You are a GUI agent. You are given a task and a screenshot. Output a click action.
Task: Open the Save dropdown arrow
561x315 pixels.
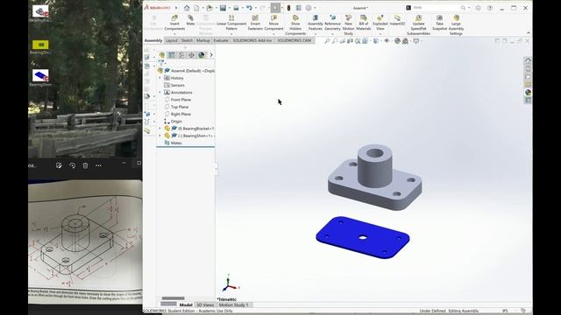[x=229, y=8]
